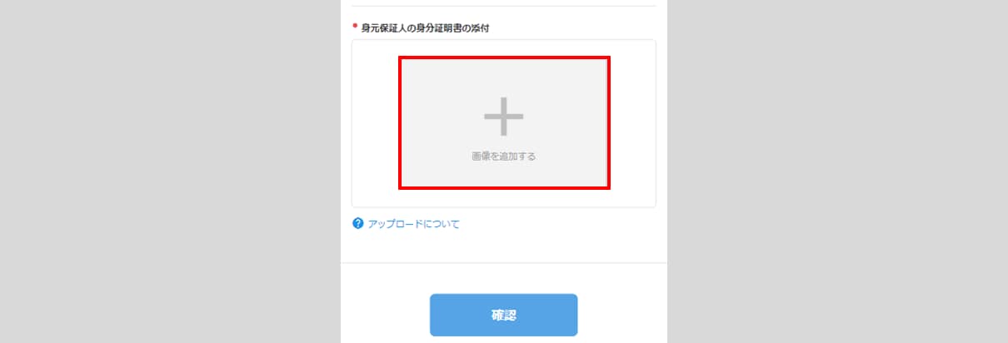The width and height of the screenshot is (1008, 343).
Task: Click the divider line at top of form
Action: tap(504, 6)
